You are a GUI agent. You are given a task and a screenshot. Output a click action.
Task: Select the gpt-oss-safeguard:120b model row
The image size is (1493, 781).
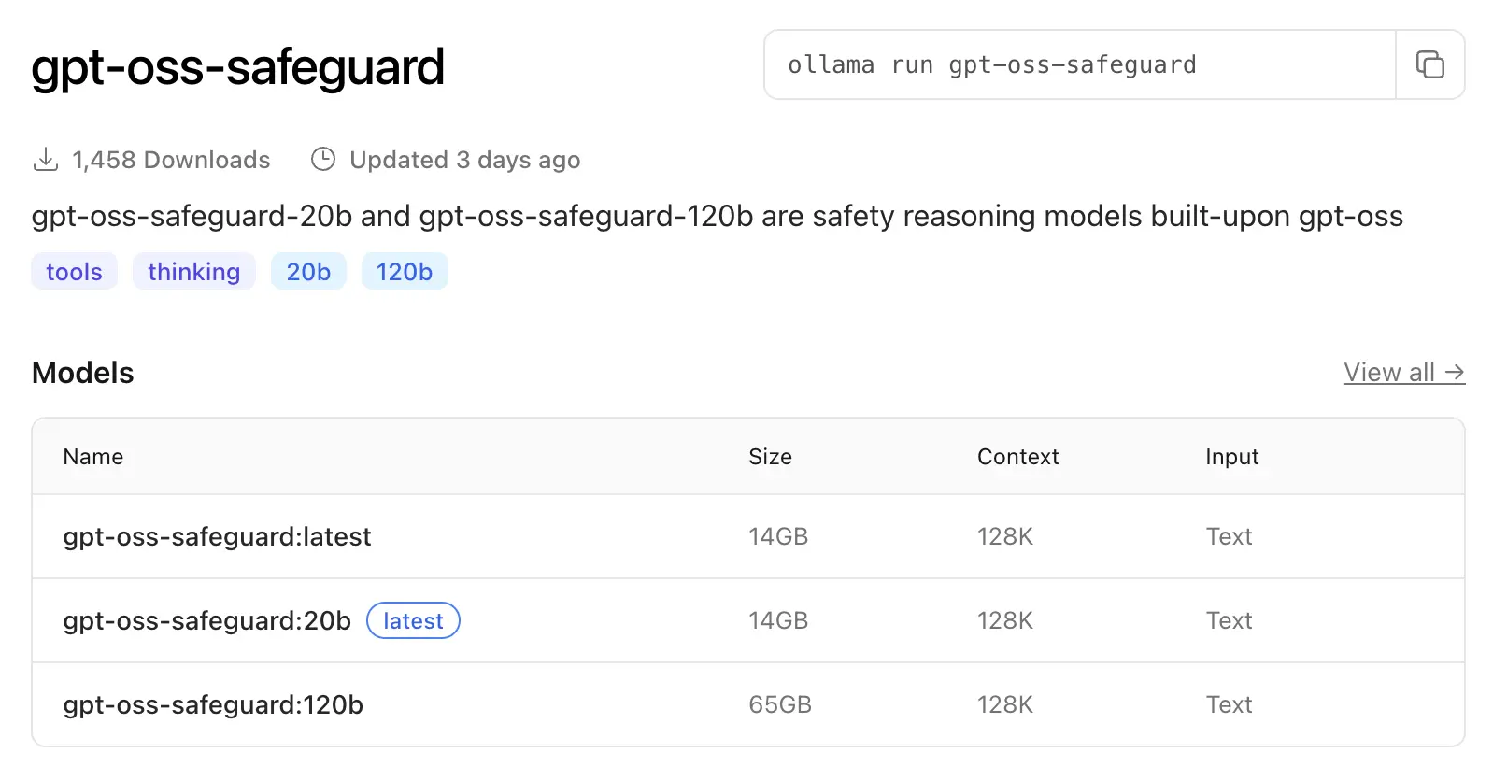[x=213, y=704]
